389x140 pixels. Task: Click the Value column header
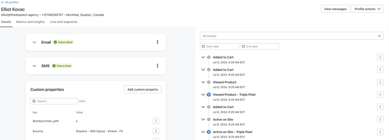[79, 112]
